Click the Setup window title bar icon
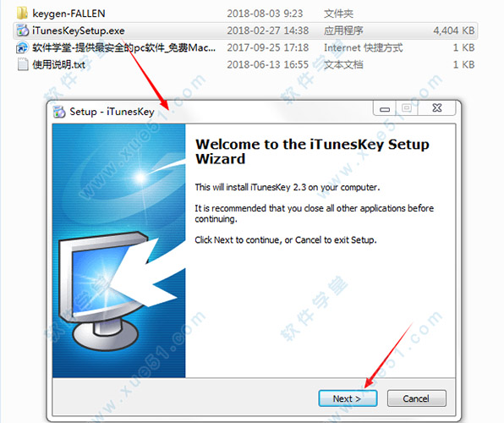Image resolution: width=504 pixels, height=423 pixels. click(59, 112)
